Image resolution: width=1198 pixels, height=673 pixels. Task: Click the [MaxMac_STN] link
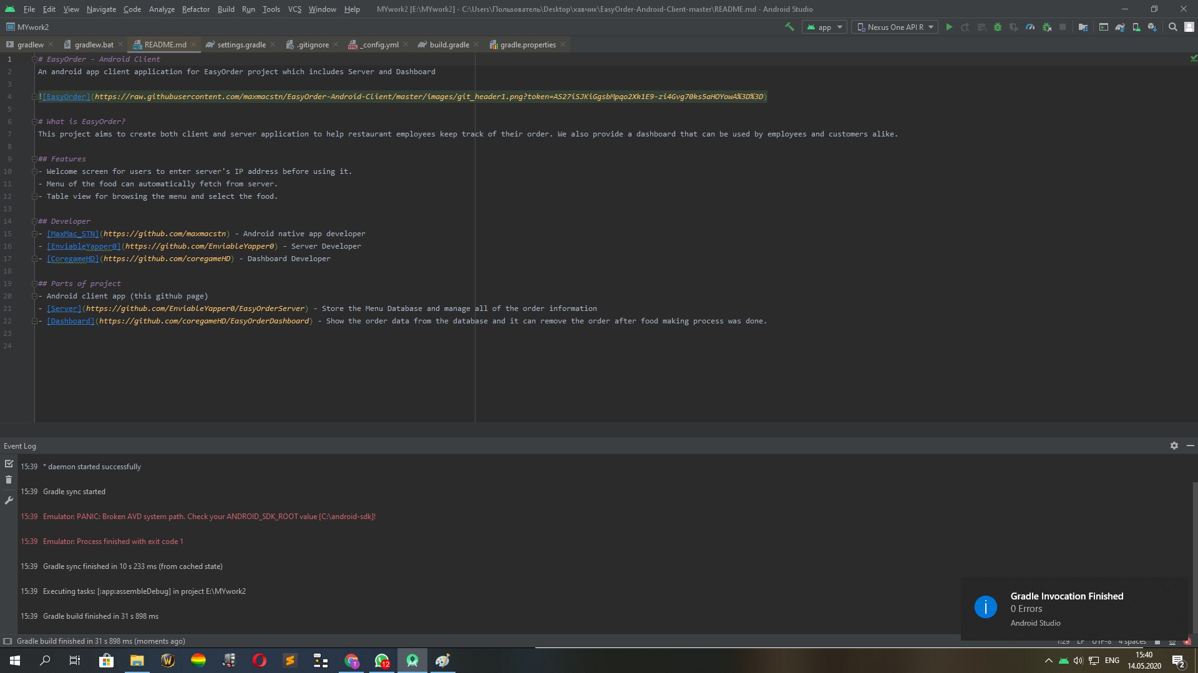[73, 234]
